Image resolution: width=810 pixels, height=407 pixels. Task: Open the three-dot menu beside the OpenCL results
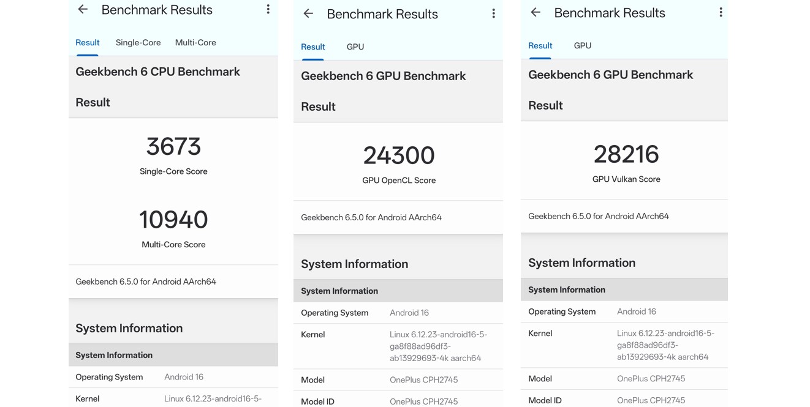(x=493, y=13)
